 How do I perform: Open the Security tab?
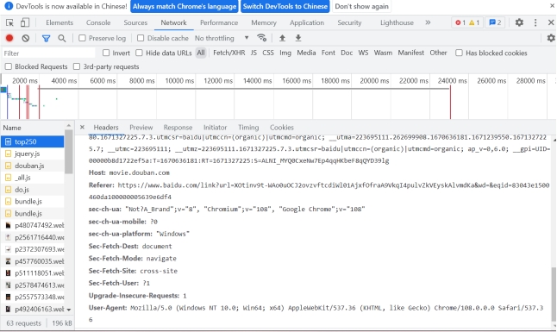(x=349, y=22)
